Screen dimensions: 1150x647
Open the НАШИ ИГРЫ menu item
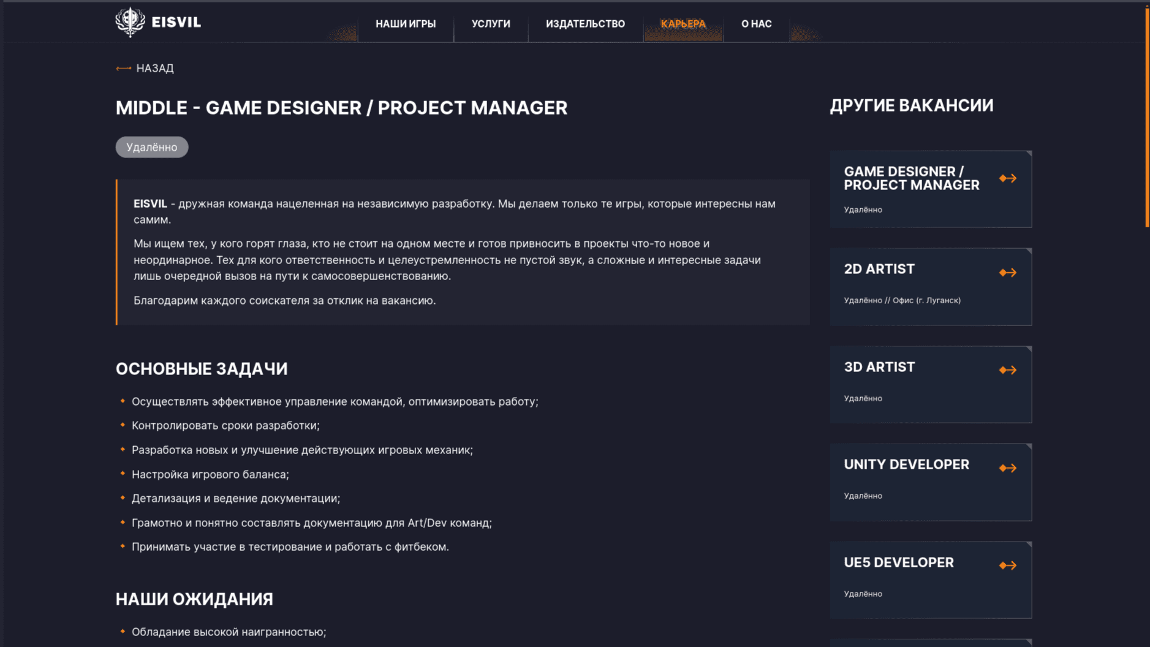coord(406,24)
